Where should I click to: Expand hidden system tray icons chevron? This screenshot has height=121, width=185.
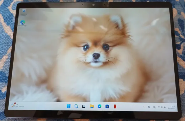coord(144,107)
